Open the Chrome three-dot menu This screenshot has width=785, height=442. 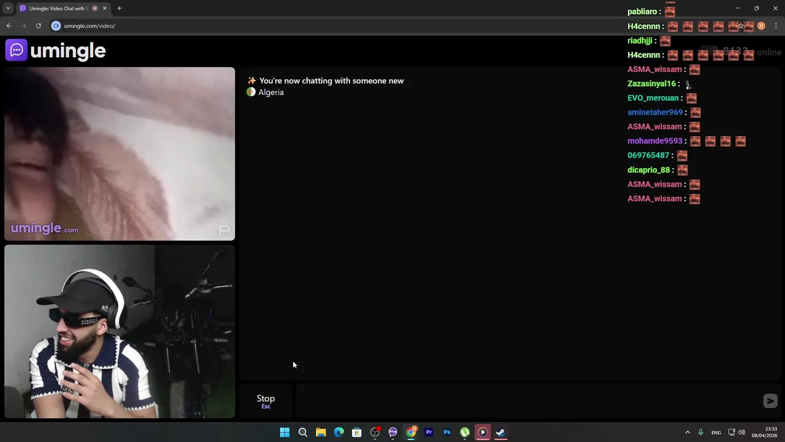pos(776,26)
